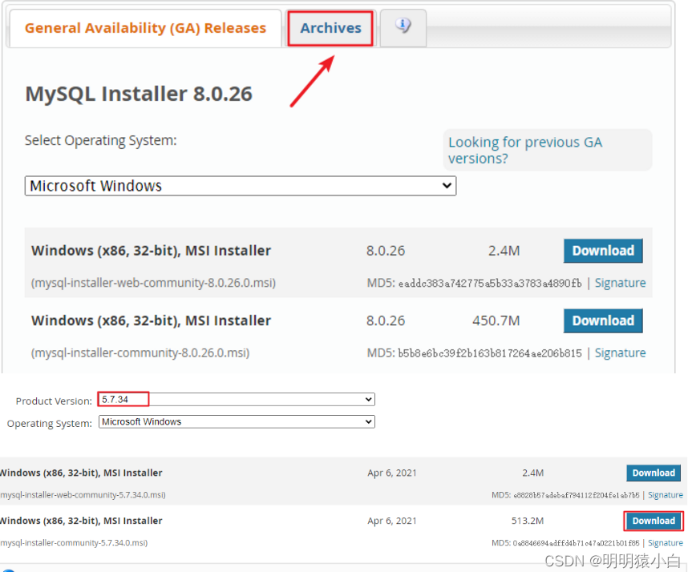Click the filename mysql-installer-community-5.7.34.0.msi
The width and height of the screenshot is (692, 576).
pos(74,543)
